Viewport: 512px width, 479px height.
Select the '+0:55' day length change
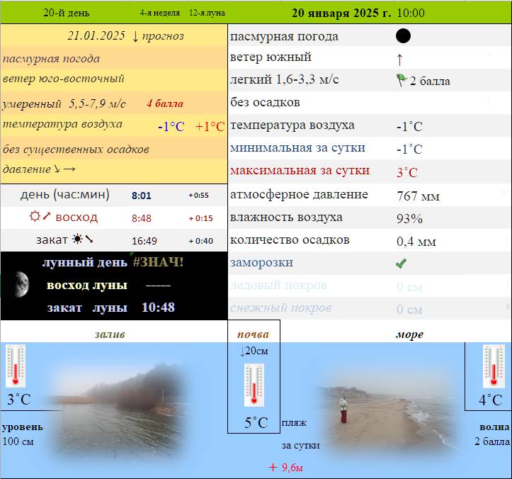pyautogui.click(x=198, y=196)
